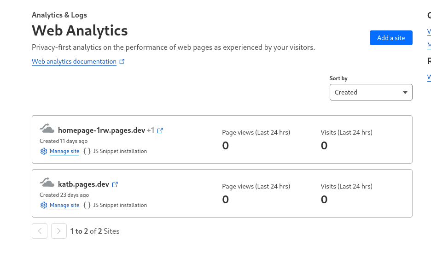Click the cloud icon for katb.pages.dev
The image size is (431, 254).
point(47,182)
